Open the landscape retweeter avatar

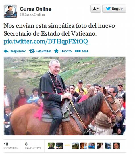tap(76, 146)
